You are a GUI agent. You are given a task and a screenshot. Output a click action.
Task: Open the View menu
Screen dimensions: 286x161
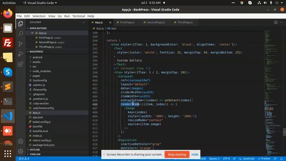click(x=52, y=16)
